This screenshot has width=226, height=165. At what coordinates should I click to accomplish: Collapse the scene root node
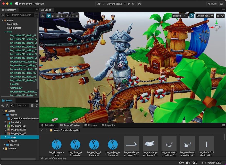point(2,20)
